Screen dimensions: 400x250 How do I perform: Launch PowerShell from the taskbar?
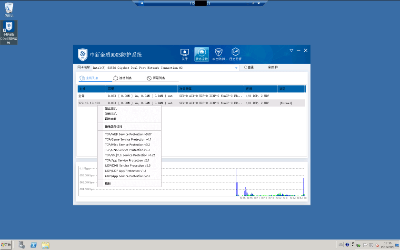(x=34, y=245)
